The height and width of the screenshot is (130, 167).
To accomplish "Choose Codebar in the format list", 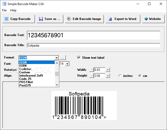I will (37, 69).
